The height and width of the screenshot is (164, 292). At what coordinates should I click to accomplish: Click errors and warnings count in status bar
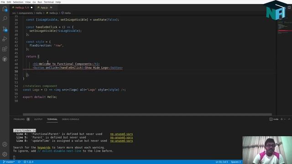pos(28,162)
